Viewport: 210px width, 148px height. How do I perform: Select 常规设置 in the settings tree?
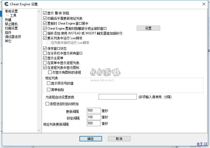(x=11, y=11)
